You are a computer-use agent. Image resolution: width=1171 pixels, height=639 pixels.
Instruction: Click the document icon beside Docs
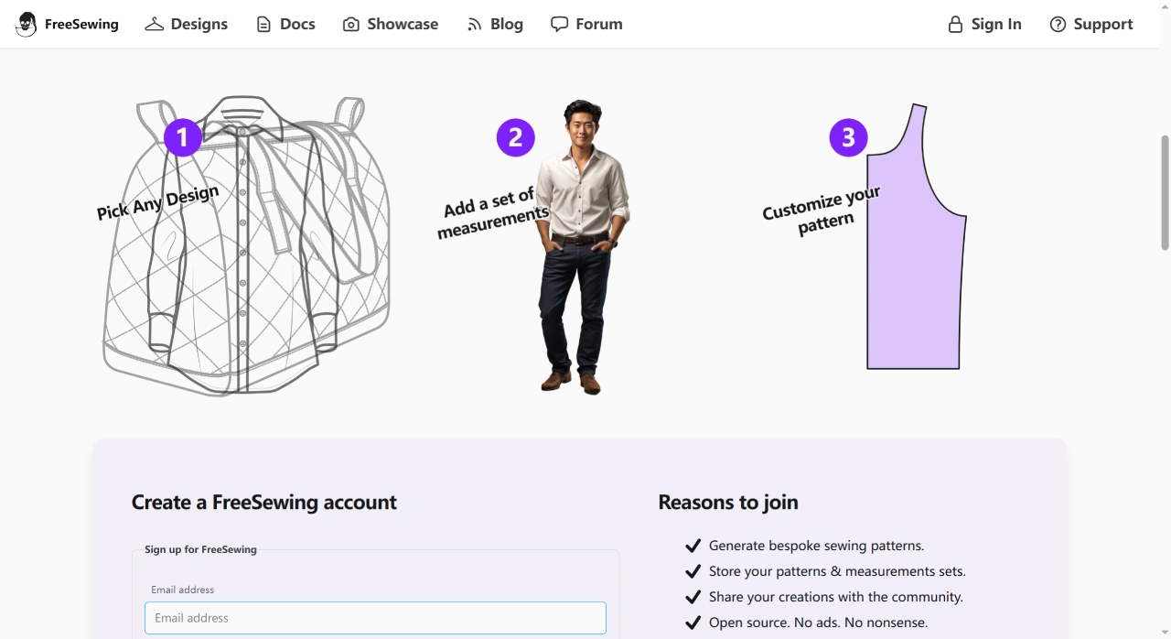263,25
